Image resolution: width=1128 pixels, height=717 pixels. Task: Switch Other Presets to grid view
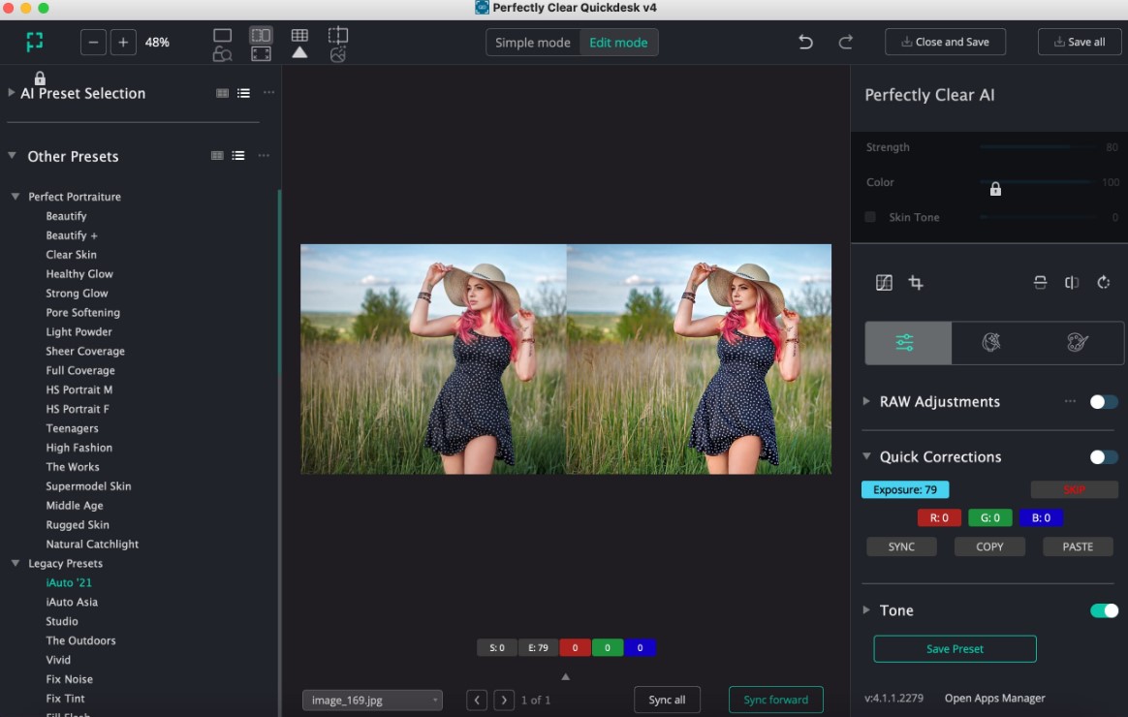click(x=217, y=155)
